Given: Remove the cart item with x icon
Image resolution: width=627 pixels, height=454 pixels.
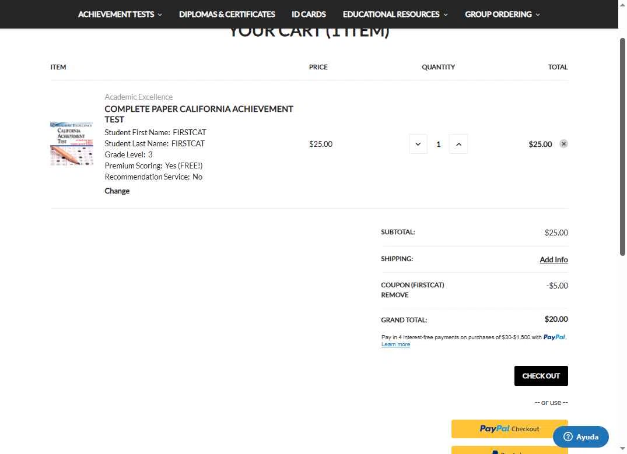Looking at the screenshot, I should (563, 144).
